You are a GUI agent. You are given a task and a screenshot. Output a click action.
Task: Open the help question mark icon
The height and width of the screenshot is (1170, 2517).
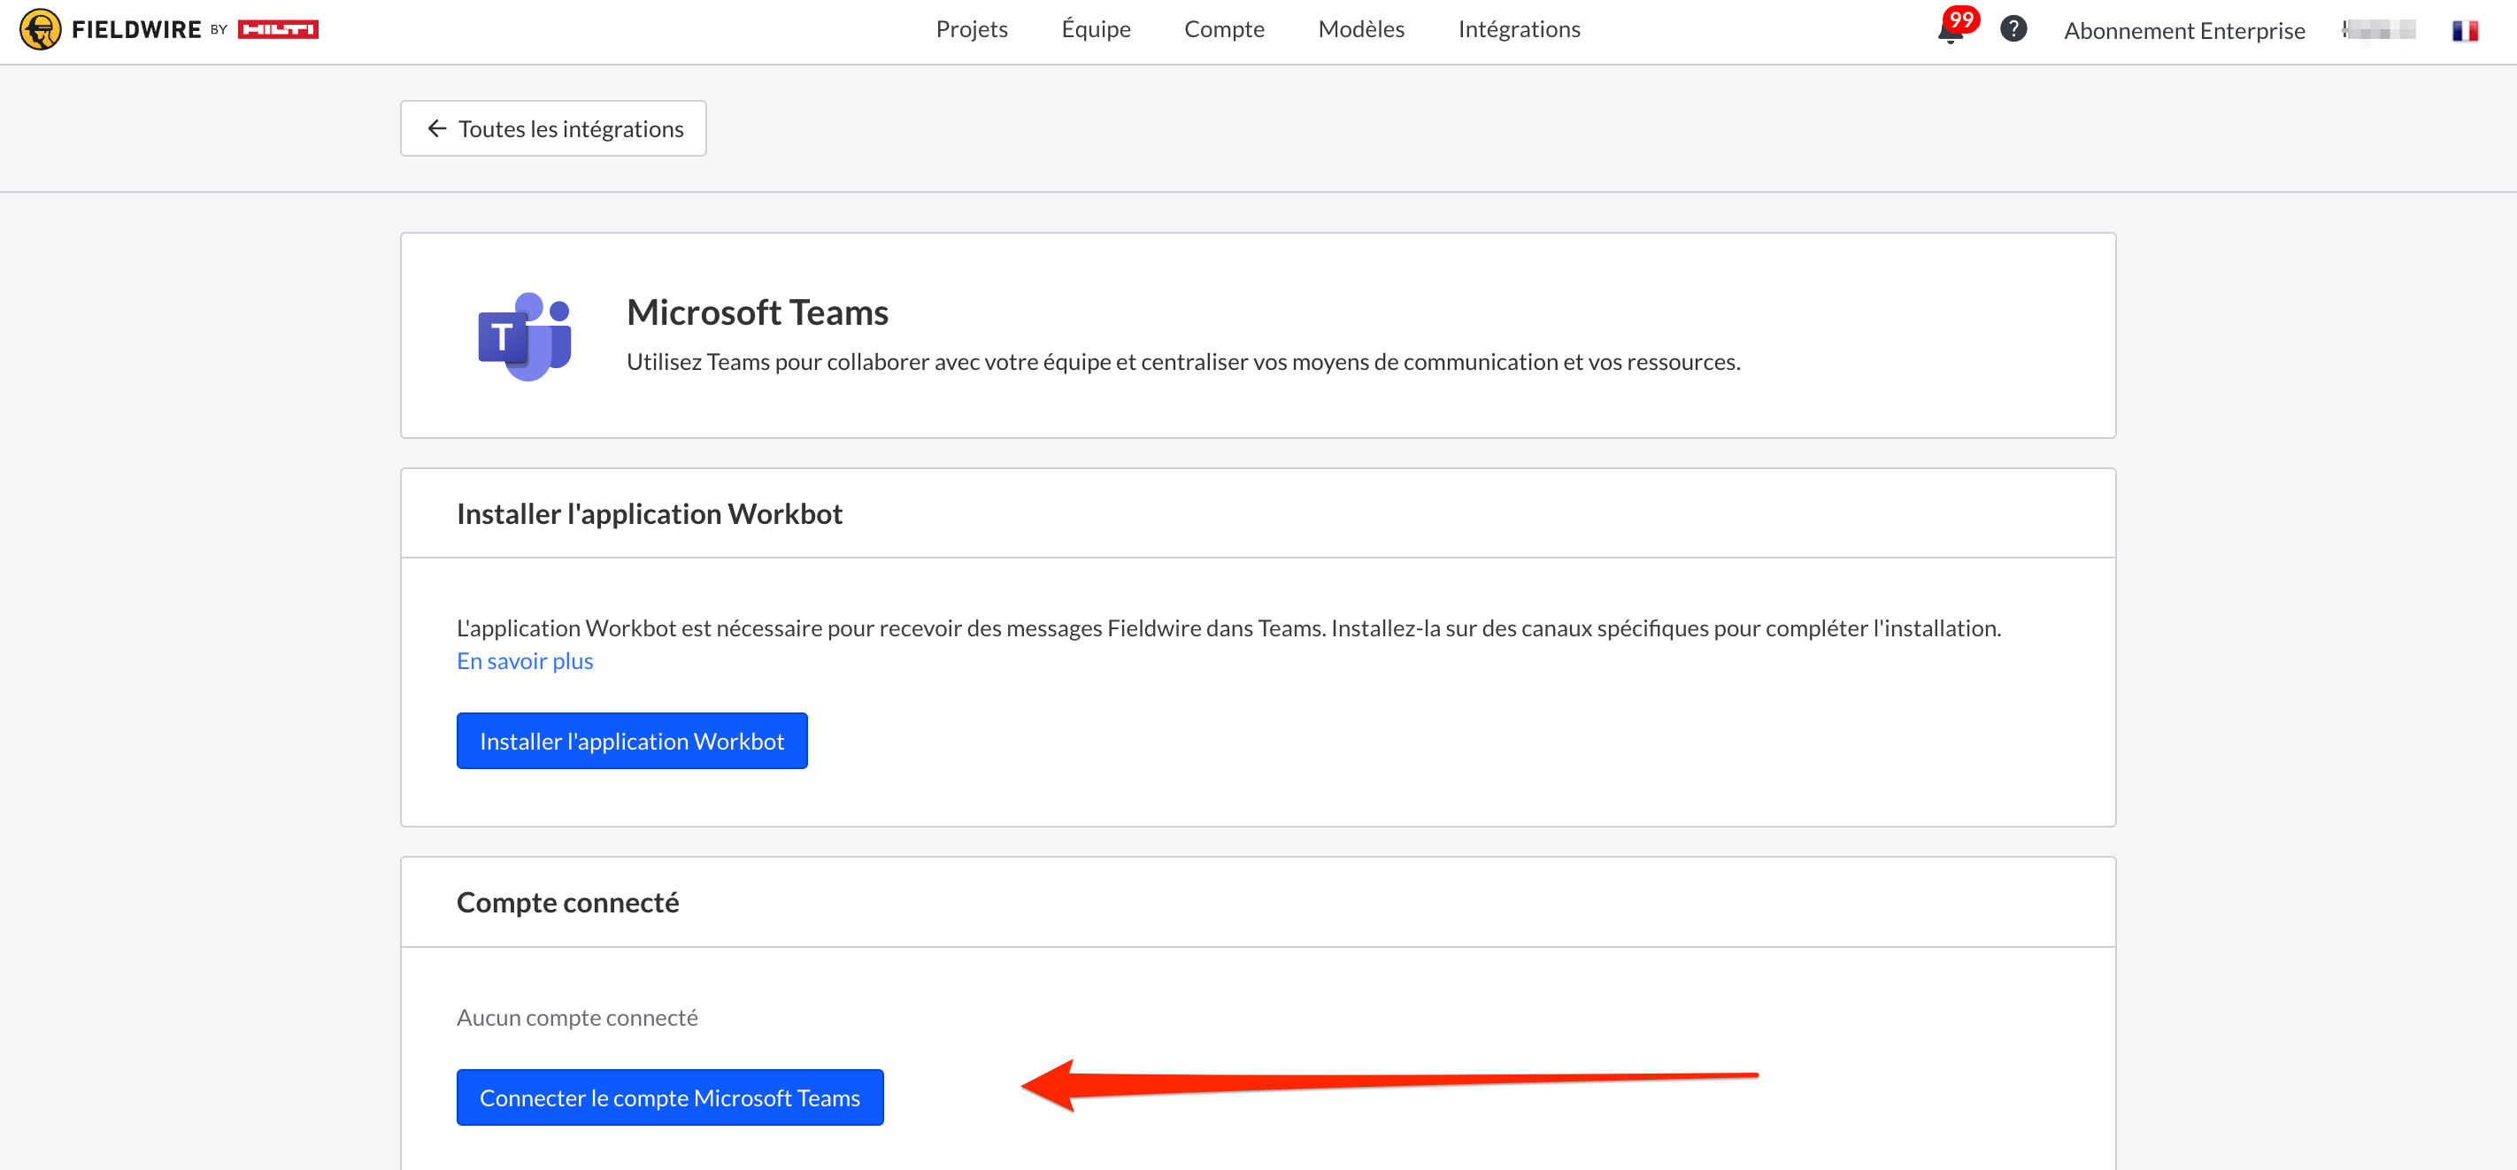click(2013, 29)
